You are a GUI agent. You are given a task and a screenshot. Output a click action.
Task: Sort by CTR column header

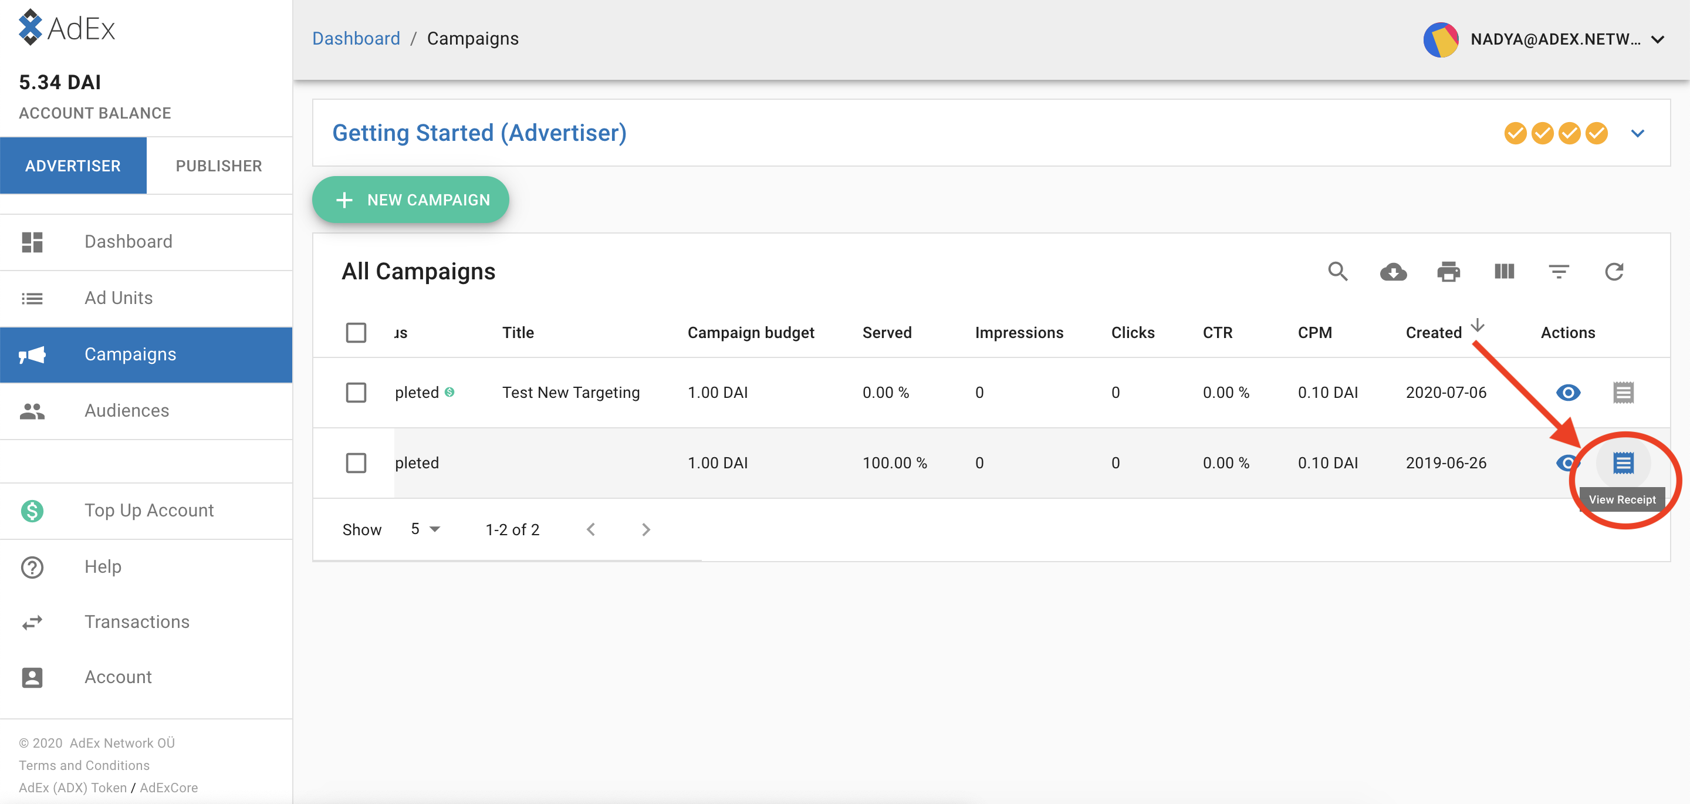1217,333
